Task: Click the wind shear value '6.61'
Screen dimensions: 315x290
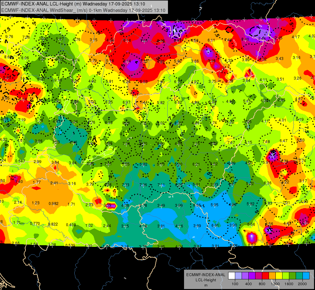Action: (x=215, y=226)
